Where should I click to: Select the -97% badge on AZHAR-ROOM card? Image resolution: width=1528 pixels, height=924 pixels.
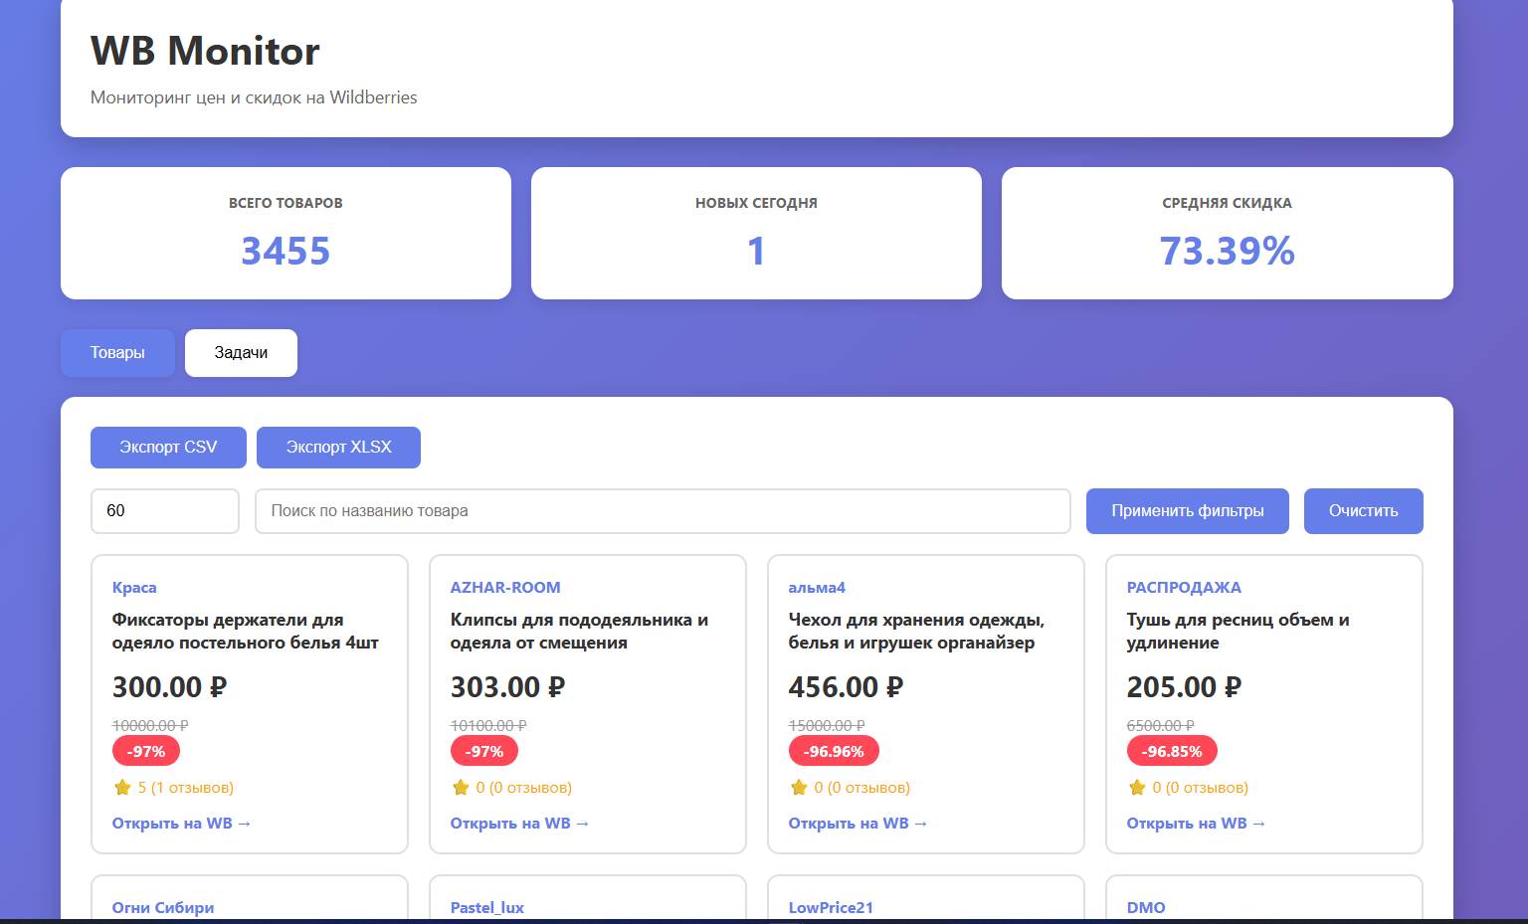484,751
